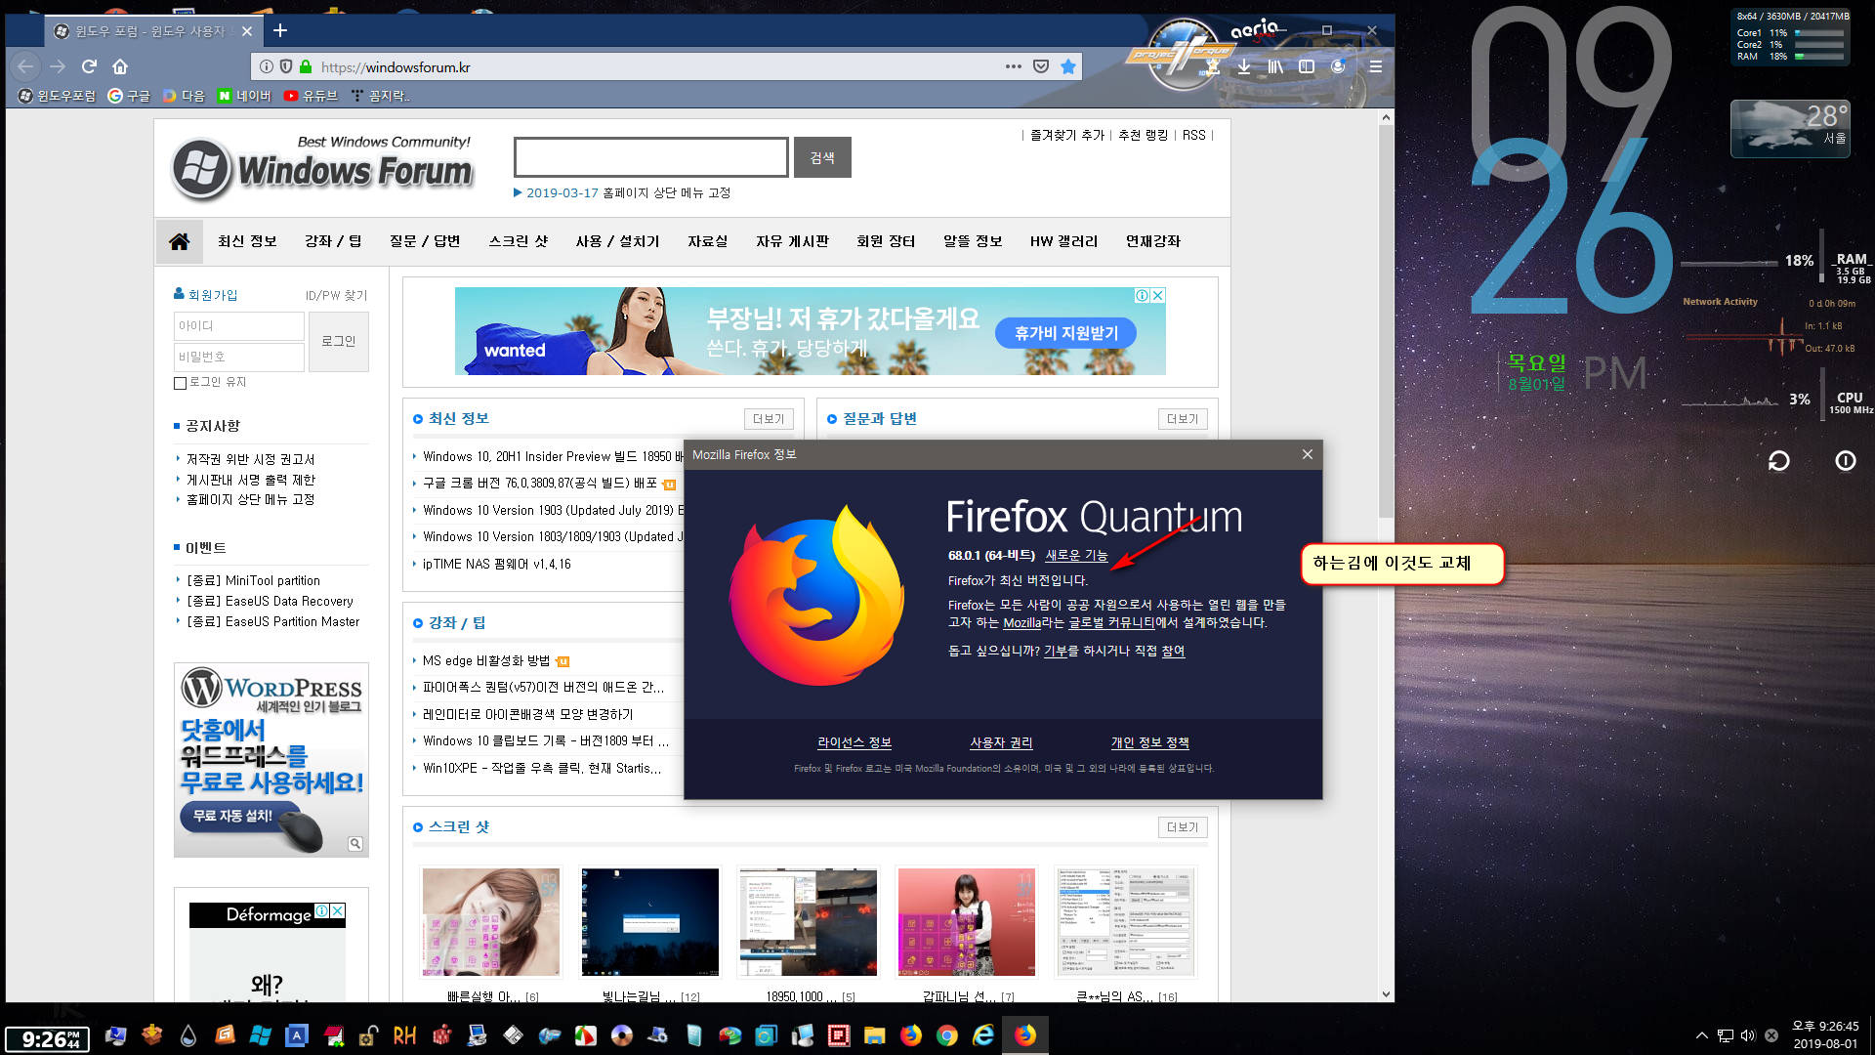
Task: Reload the current page
Action: 89,66
